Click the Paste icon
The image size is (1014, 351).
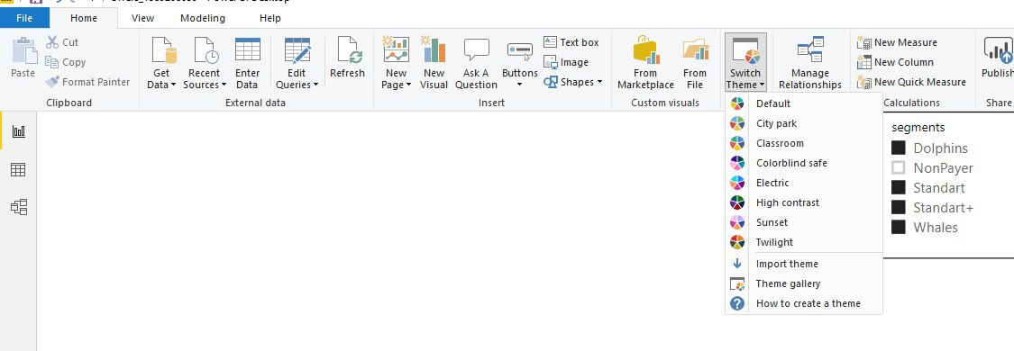(x=24, y=51)
